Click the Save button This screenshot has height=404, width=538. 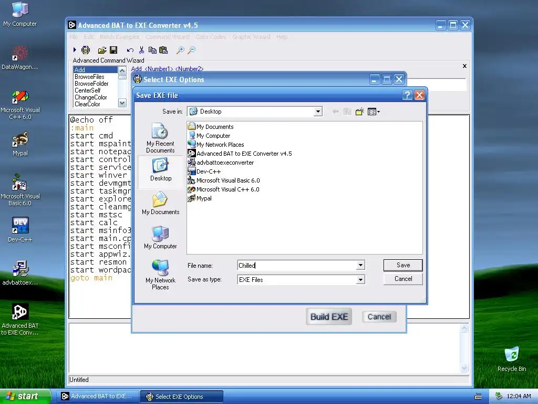tap(403, 265)
